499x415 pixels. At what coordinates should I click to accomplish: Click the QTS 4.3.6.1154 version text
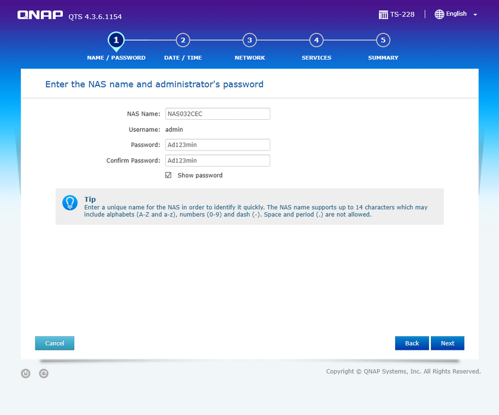pos(95,17)
